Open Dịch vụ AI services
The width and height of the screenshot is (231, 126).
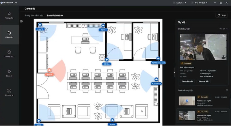coord(9,92)
